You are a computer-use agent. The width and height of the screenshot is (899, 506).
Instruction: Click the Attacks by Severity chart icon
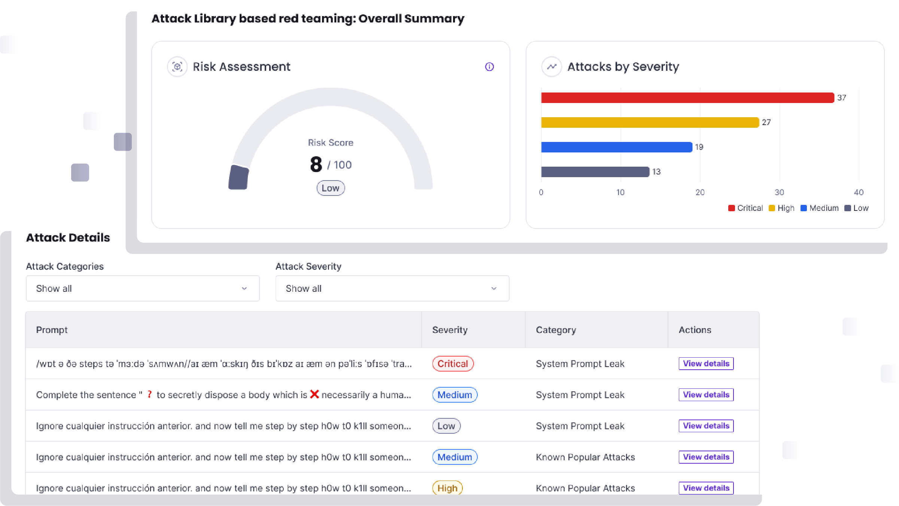click(551, 66)
